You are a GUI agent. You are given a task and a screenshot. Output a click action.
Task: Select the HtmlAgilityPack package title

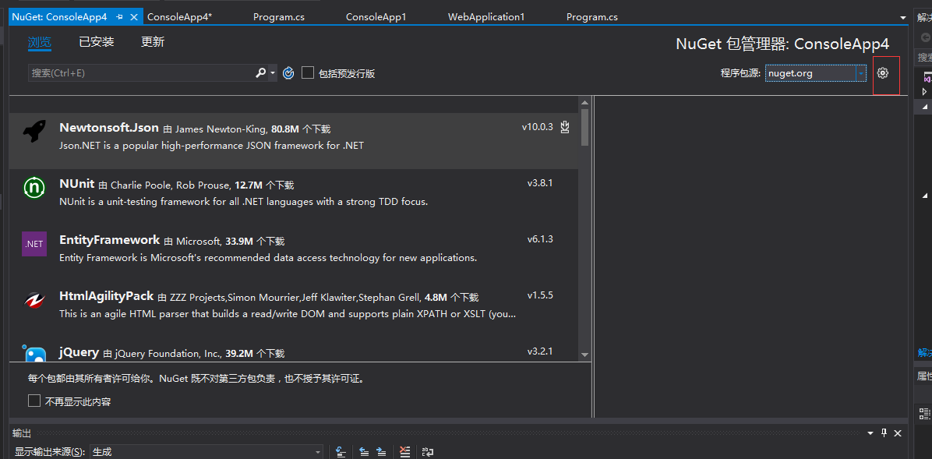pyautogui.click(x=107, y=295)
